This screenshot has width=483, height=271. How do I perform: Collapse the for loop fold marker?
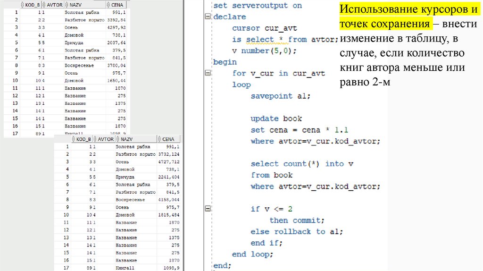tap(207, 73)
